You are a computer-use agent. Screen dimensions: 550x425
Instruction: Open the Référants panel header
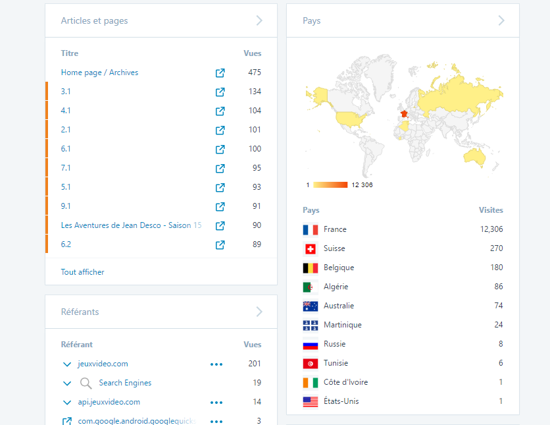click(161, 312)
